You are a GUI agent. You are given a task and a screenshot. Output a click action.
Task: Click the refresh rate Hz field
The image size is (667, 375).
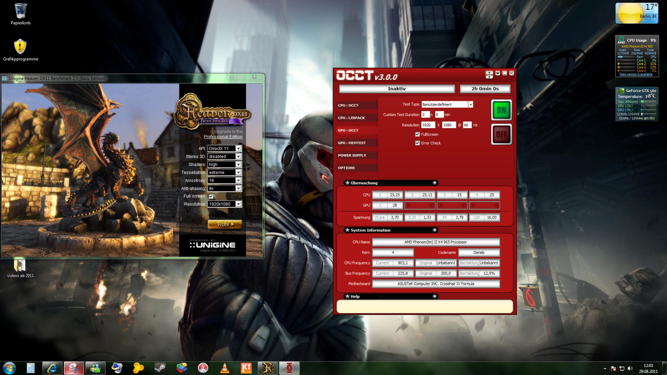coord(467,125)
